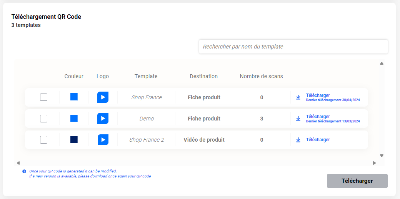Click download arrow icon in Shop France 2 row
The image size is (400, 199).
[x=298, y=140]
